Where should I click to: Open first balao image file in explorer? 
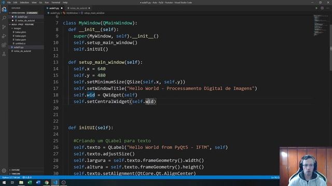(21, 32)
